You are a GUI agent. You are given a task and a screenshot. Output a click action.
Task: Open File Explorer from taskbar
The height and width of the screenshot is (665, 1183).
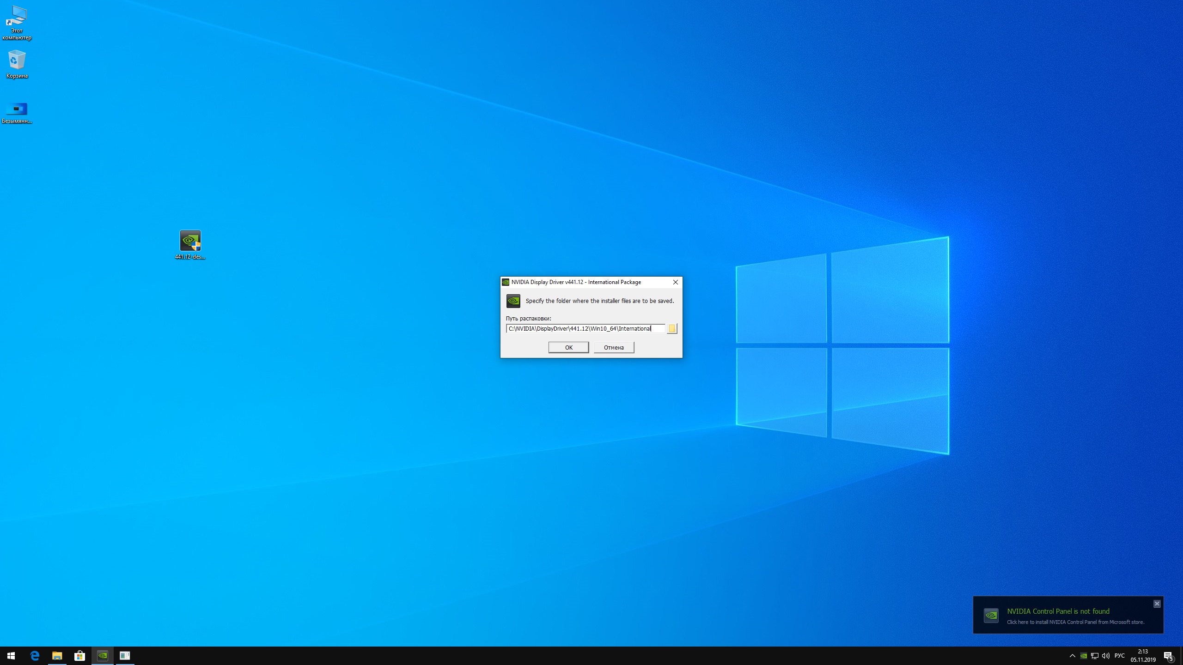57,655
